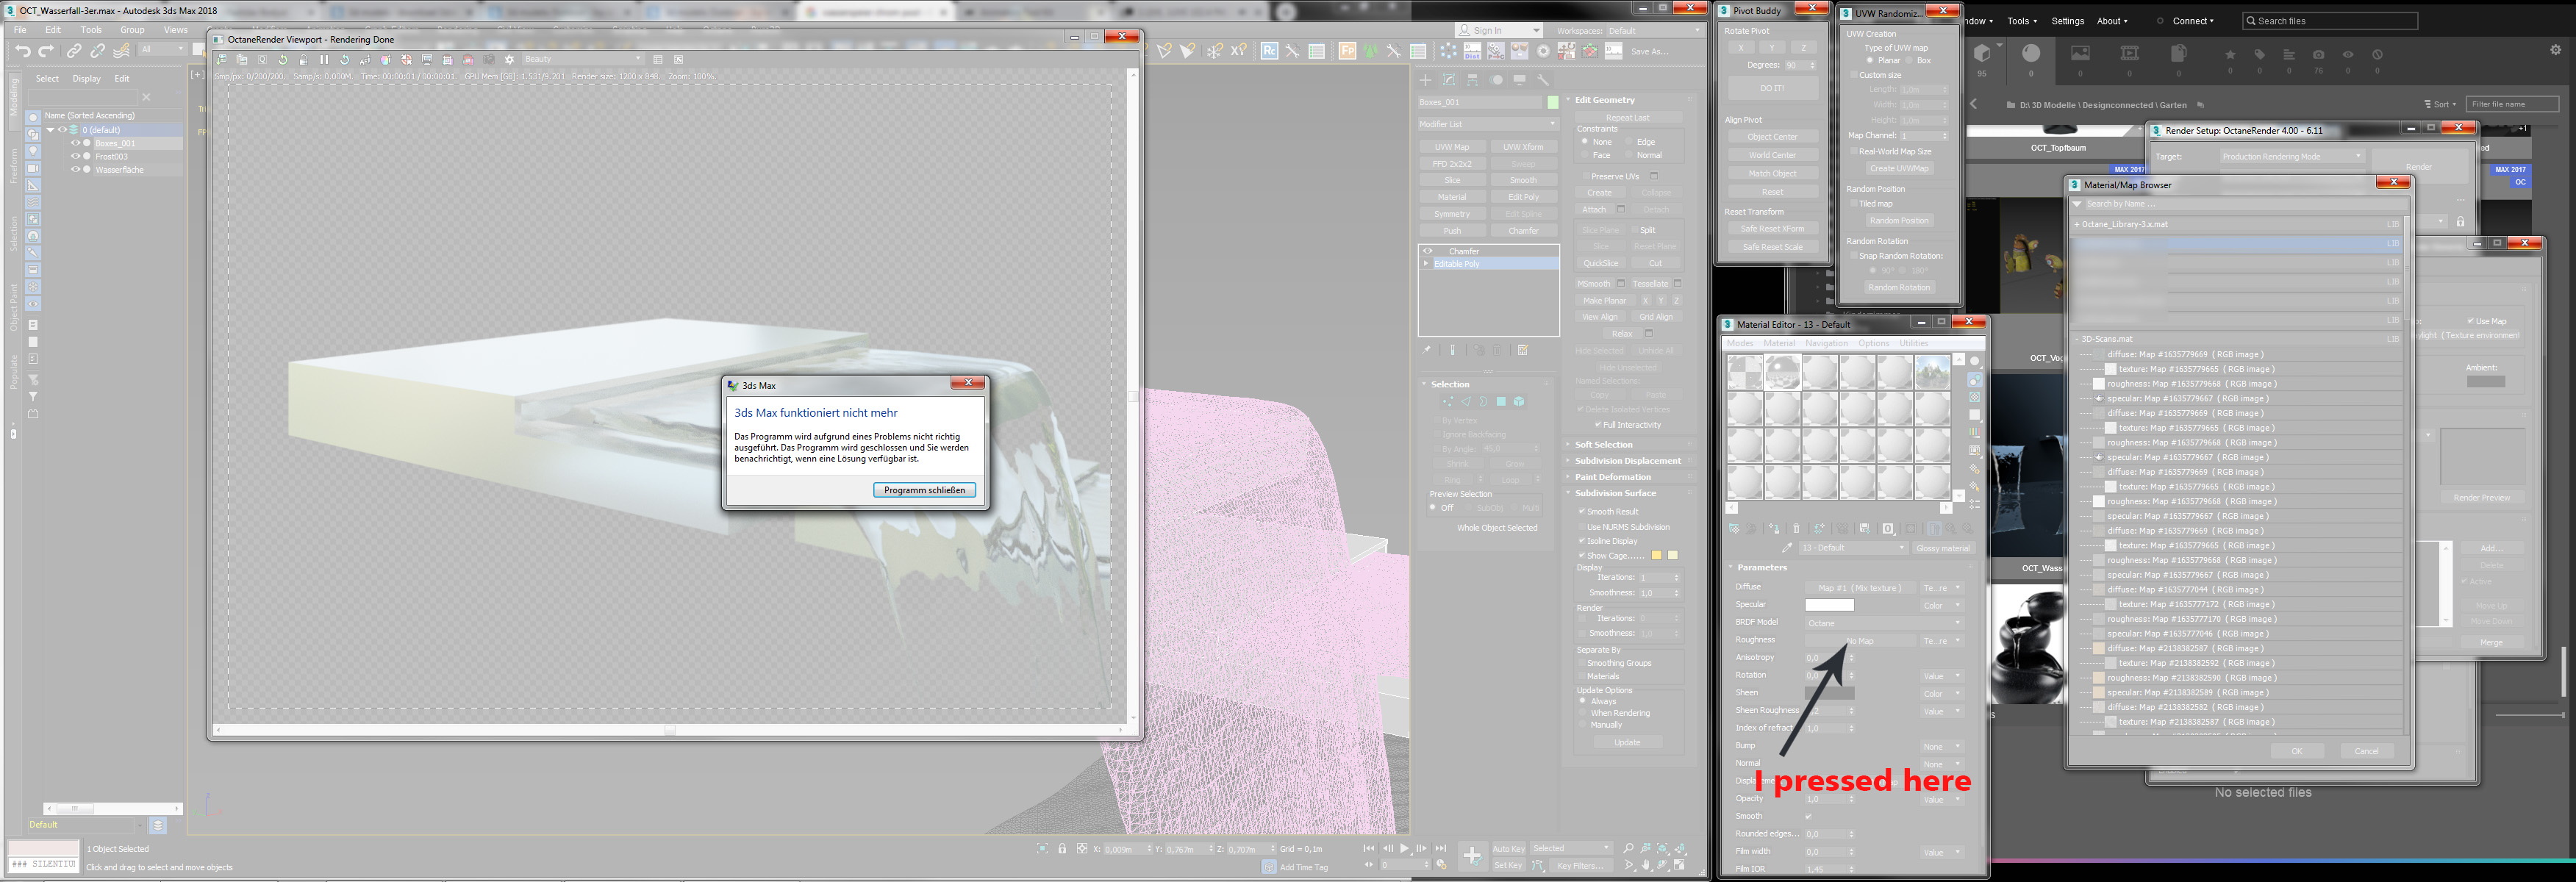Play the animation in the timeline controls
Image resolution: width=2576 pixels, height=882 pixels.
click(x=1404, y=848)
